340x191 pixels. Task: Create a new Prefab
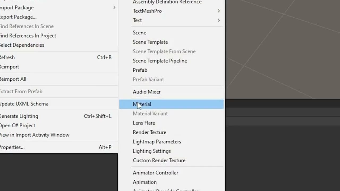coord(140,70)
